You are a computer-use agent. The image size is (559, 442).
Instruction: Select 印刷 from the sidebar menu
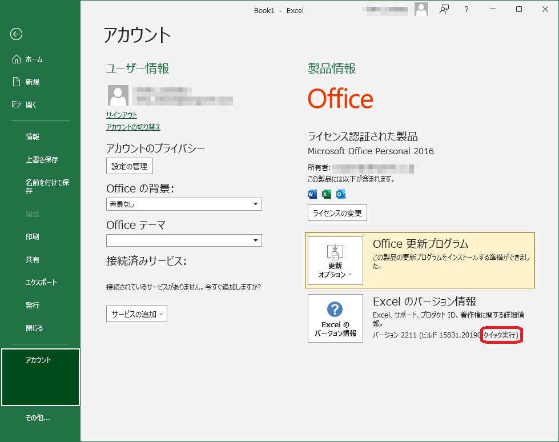click(33, 237)
